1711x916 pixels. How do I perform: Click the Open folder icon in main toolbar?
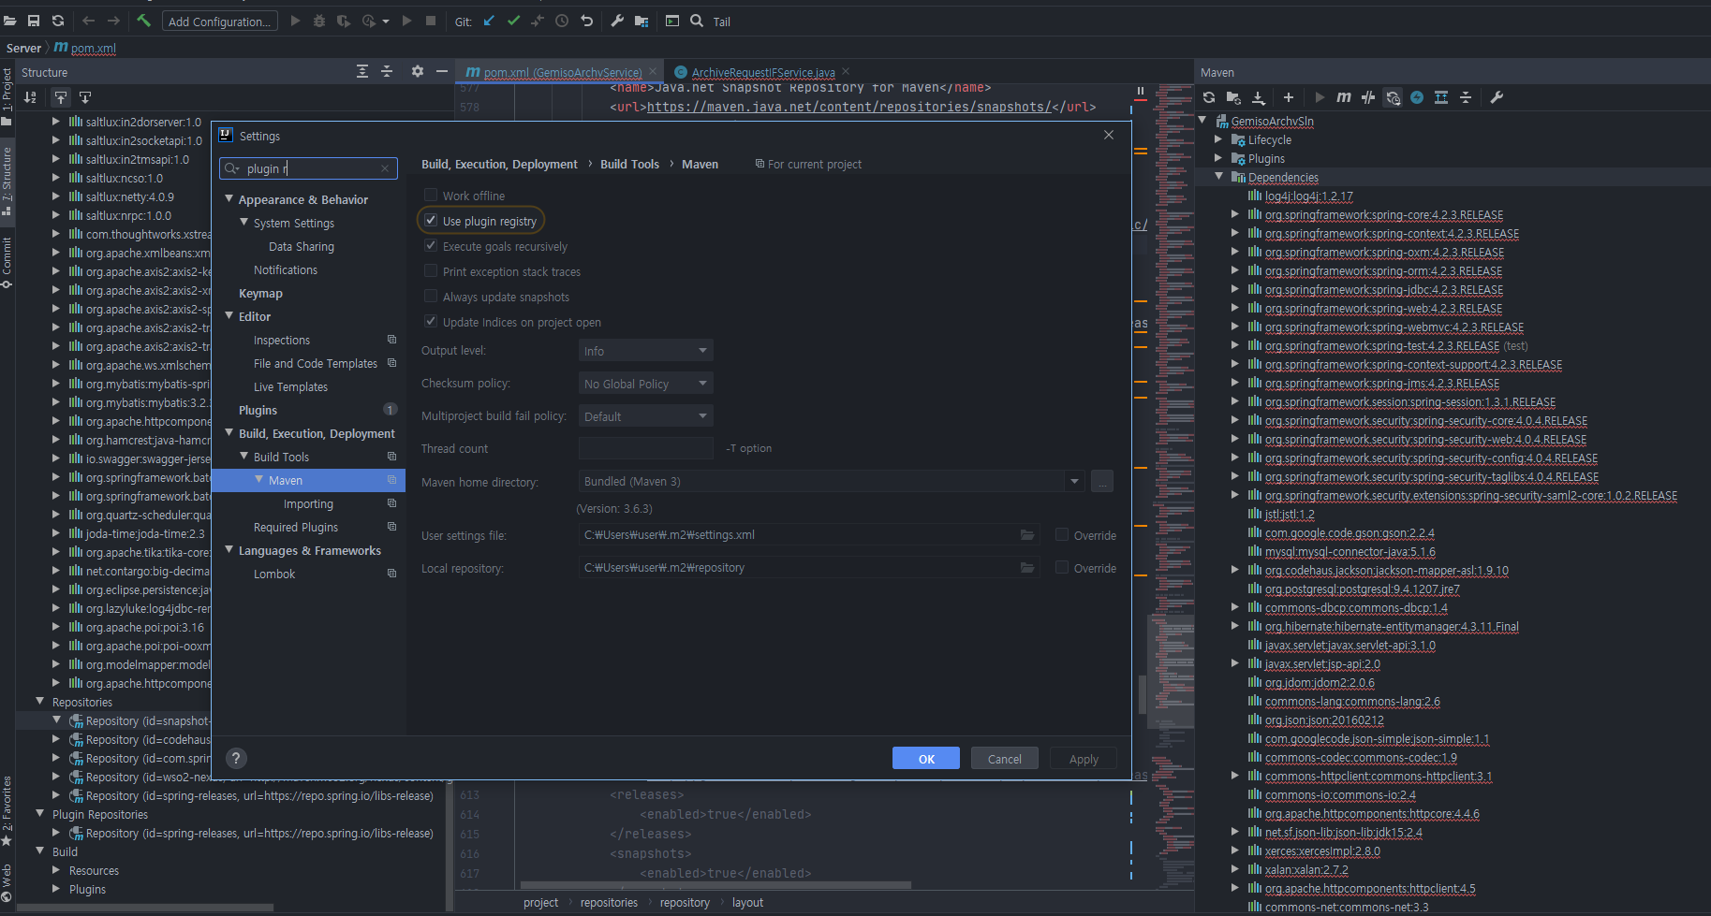(9, 21)
